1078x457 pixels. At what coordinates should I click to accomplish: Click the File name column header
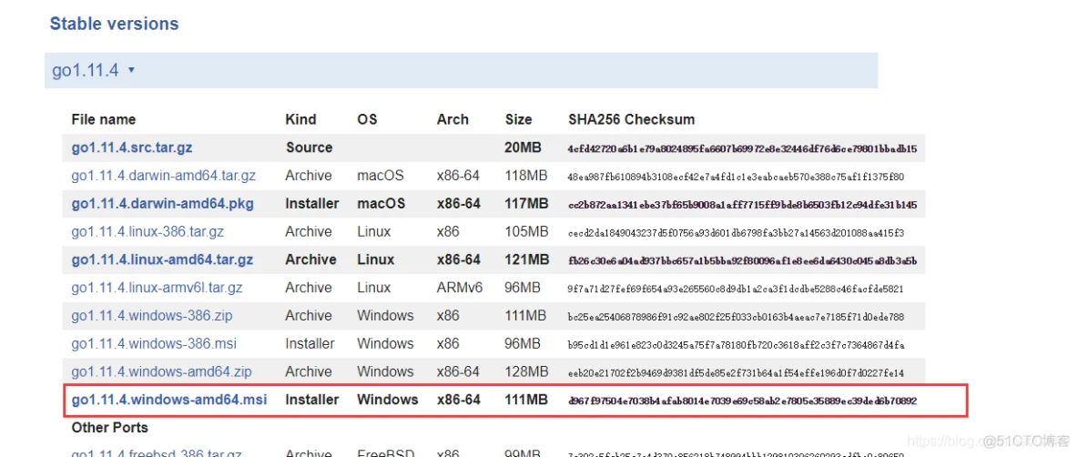coord(103,119)
